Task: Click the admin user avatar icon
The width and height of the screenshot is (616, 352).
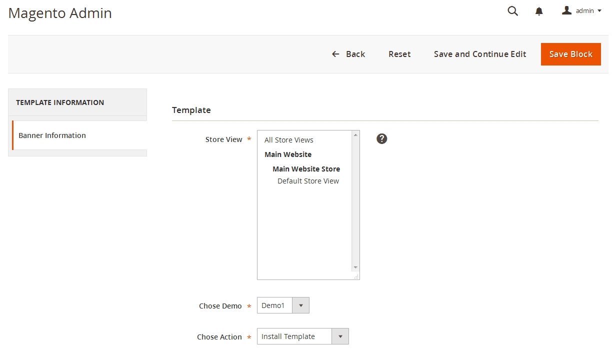Action: pos(566,10)
